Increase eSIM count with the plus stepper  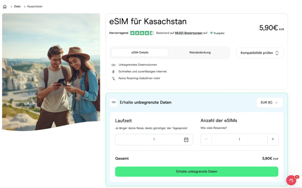click(x=273, y=139)
